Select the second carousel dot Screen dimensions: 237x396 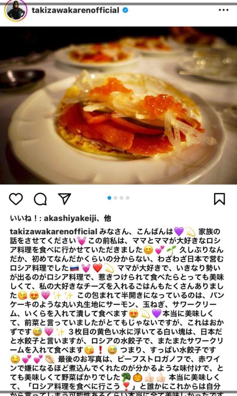[x=115, y=198]
